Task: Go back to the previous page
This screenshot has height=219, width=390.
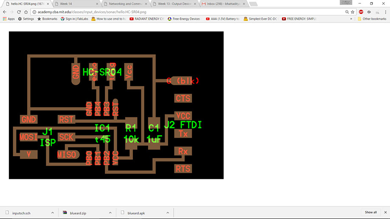Action: point(5,12)
